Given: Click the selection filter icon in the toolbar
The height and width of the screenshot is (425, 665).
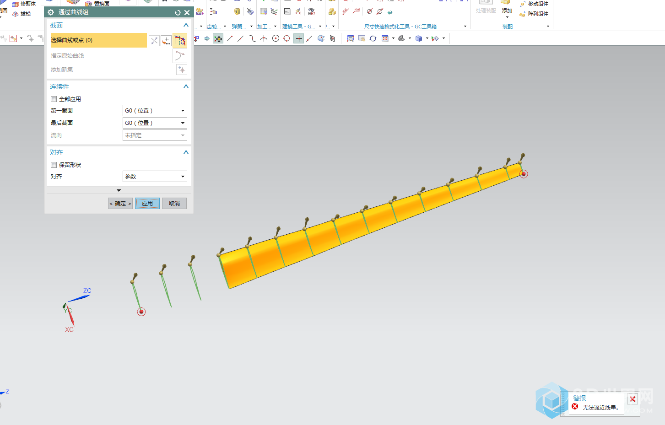Looking at the screenshot, I should pos(13,38).
